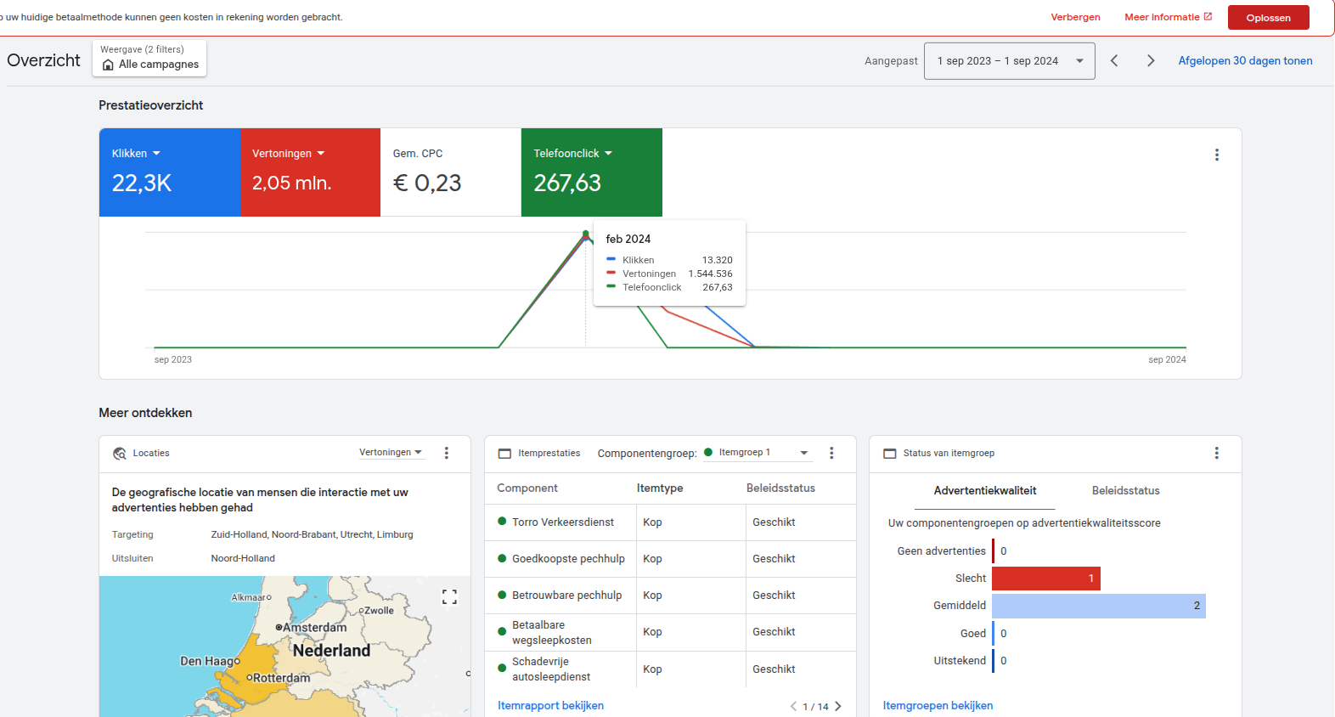Go to the next date period
The width and height of the screenshot is (1335, 717).
pyautogui.click(x=1151, y=60)
